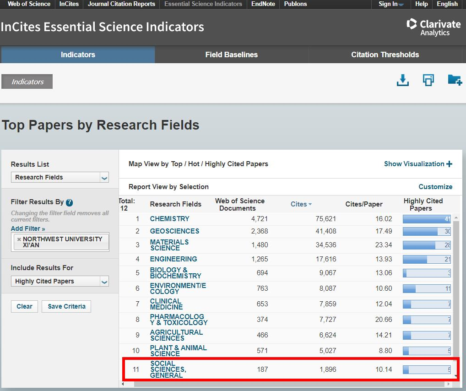The width and height of the screenshot is (466, 391).
Task: Switch to the Citation Thresholds tab
Action: 385,54
